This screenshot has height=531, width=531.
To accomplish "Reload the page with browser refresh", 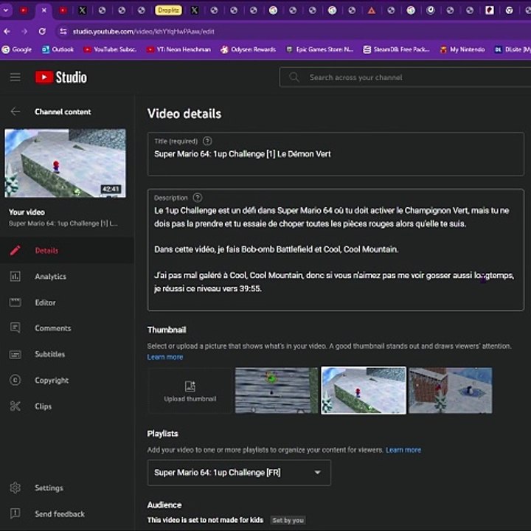I will click(x=42, y=32).
